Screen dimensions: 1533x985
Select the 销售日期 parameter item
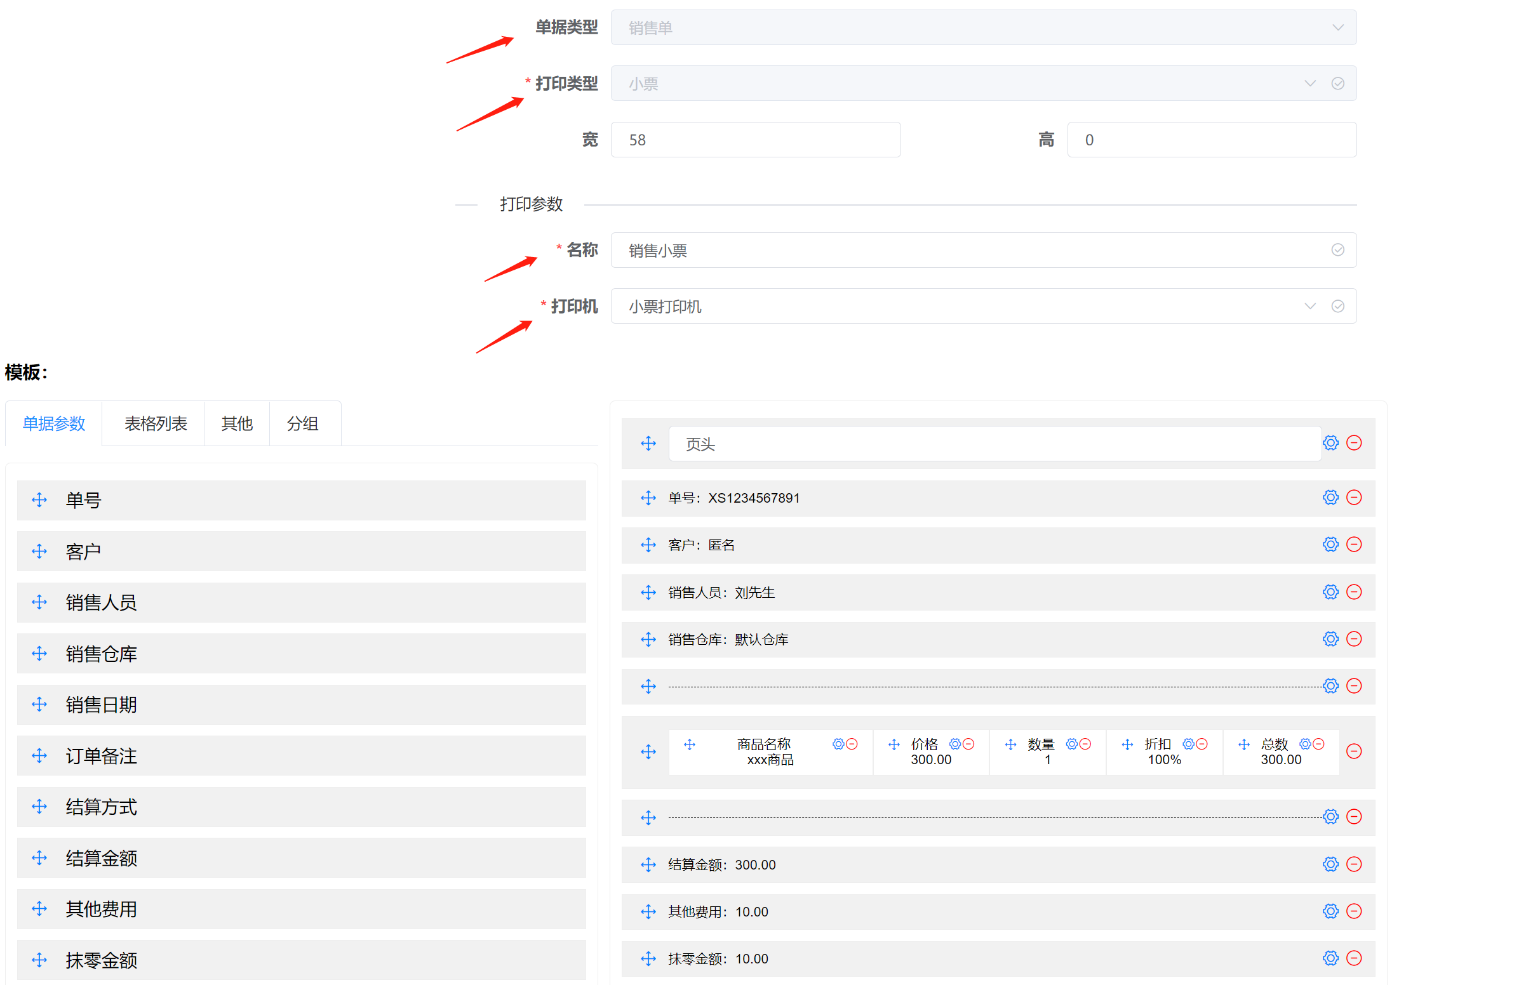(301, 705)
